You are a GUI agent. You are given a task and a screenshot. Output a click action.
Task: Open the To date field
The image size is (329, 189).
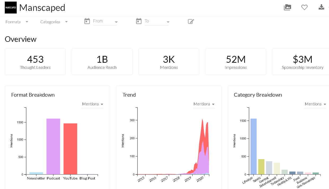coord(156,21)
